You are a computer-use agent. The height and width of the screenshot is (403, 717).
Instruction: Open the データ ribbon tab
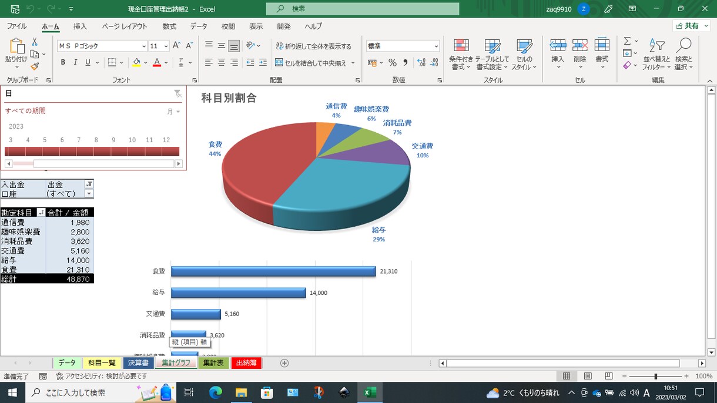pos(199,26)
